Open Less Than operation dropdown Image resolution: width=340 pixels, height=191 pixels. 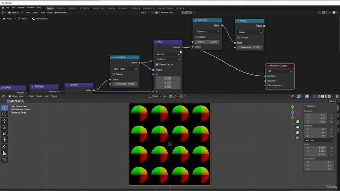(125, 69)
